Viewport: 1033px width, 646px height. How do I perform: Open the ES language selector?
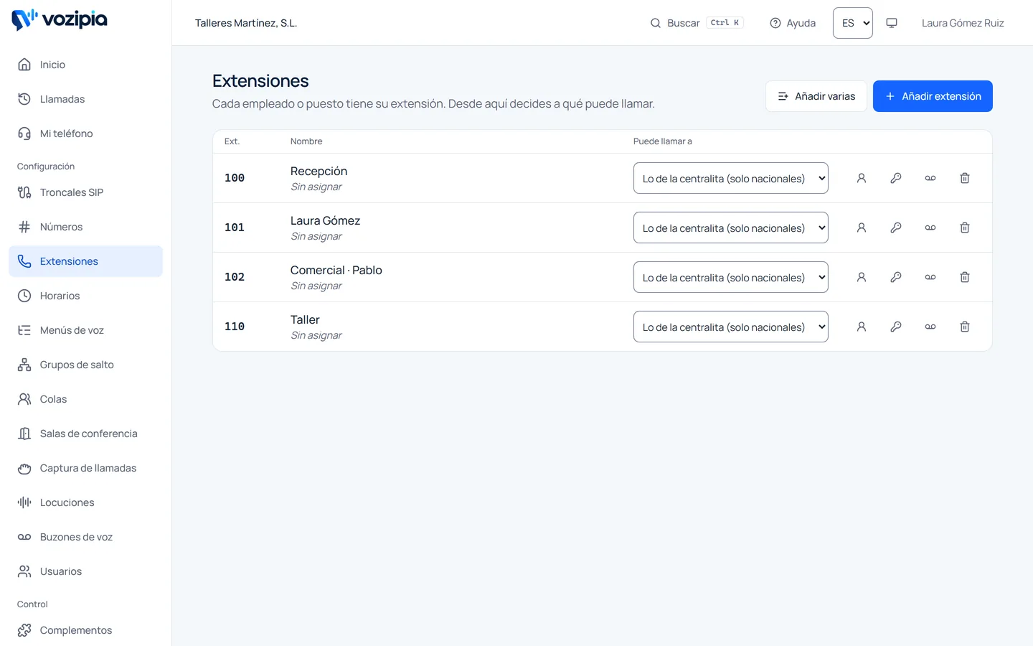coord(852,23)
